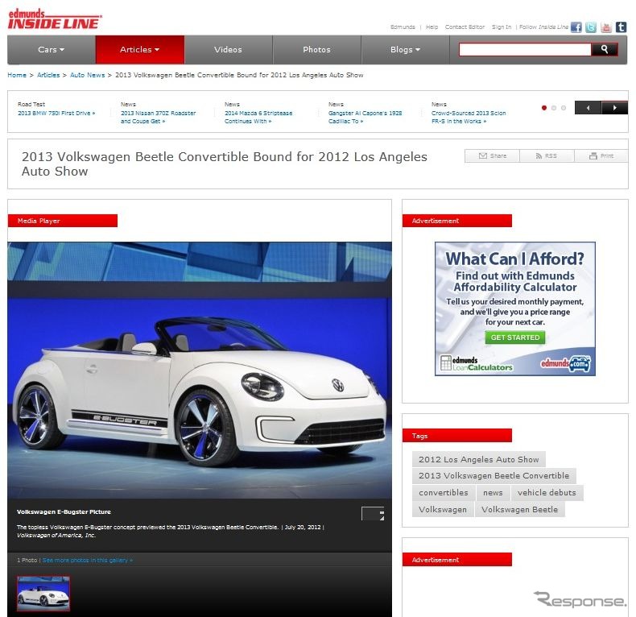
Task: Click the Edmunds Inside Line logo
Action: click(55, 19)
